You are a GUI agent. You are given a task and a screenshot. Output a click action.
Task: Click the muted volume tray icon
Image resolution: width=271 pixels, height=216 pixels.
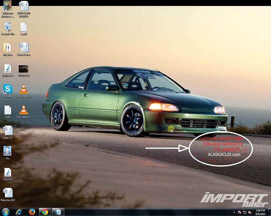[x=250, y=212]
